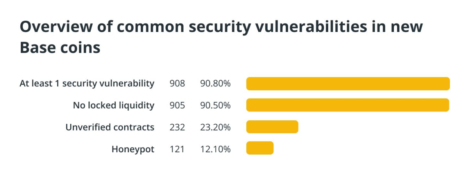
Task: Click the 905 count value
Action: click(x=177, y=105)
